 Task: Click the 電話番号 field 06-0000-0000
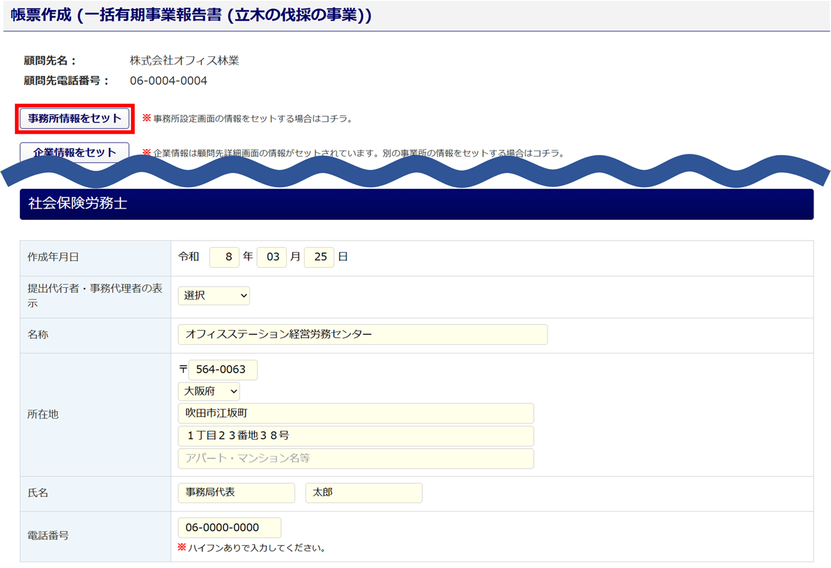[x=229, y=528]
